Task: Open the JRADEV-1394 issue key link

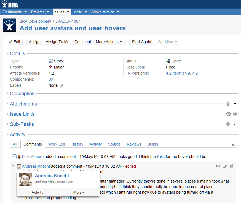Action: 68,21
